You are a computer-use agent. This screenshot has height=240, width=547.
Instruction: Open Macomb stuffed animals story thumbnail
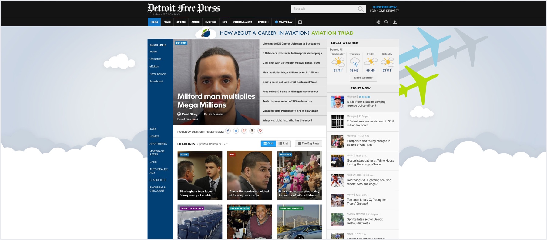pyautogui.click(x=299, y=175)
